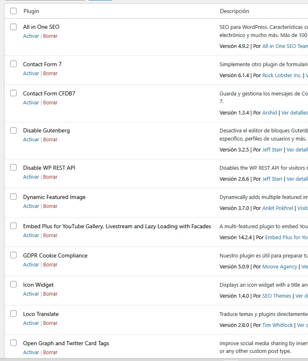Activate Loco Translate
This screenshot has width=308, height=361.
pyautogui.click(x=31, y=323)
